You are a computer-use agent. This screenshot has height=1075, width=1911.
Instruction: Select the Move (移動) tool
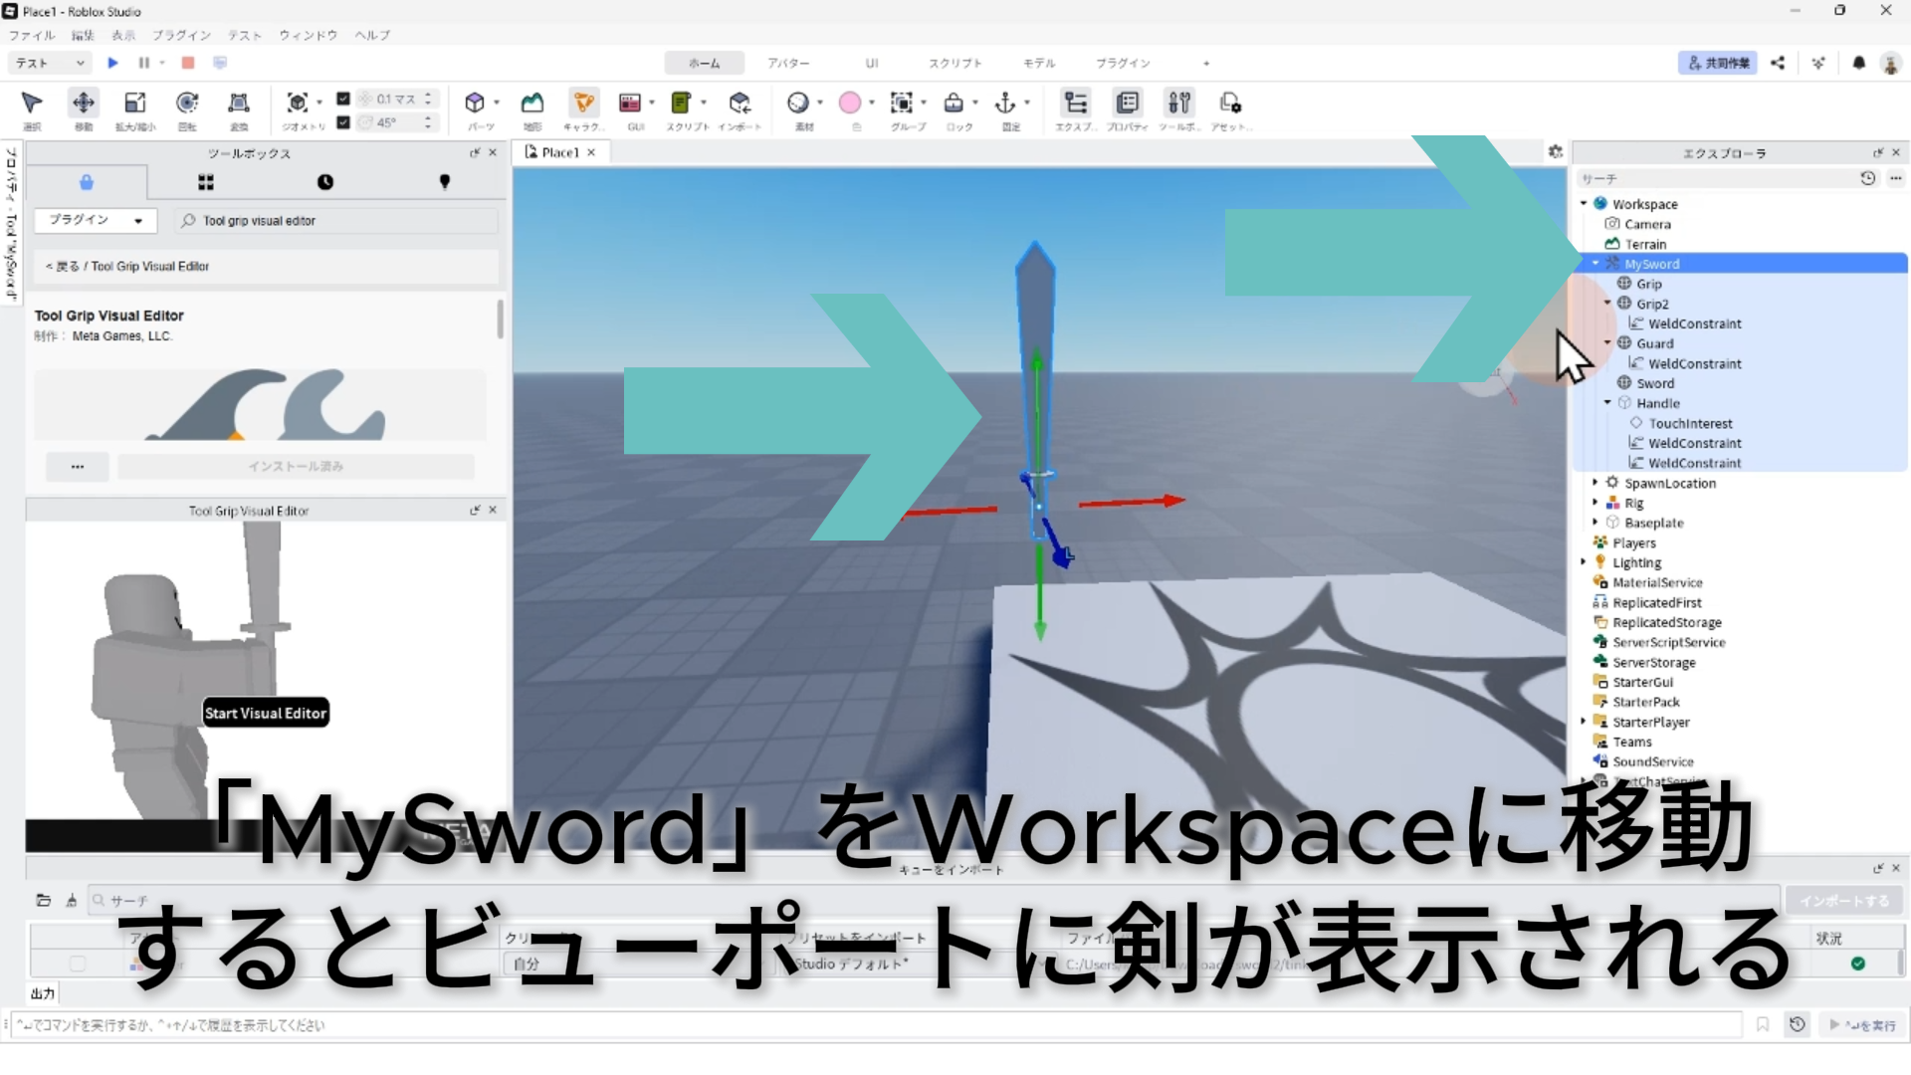click(x=84, y=104)
